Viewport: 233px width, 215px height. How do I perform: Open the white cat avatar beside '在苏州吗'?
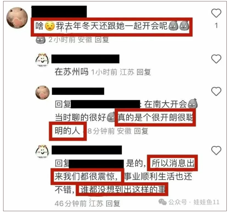(43, 60)
